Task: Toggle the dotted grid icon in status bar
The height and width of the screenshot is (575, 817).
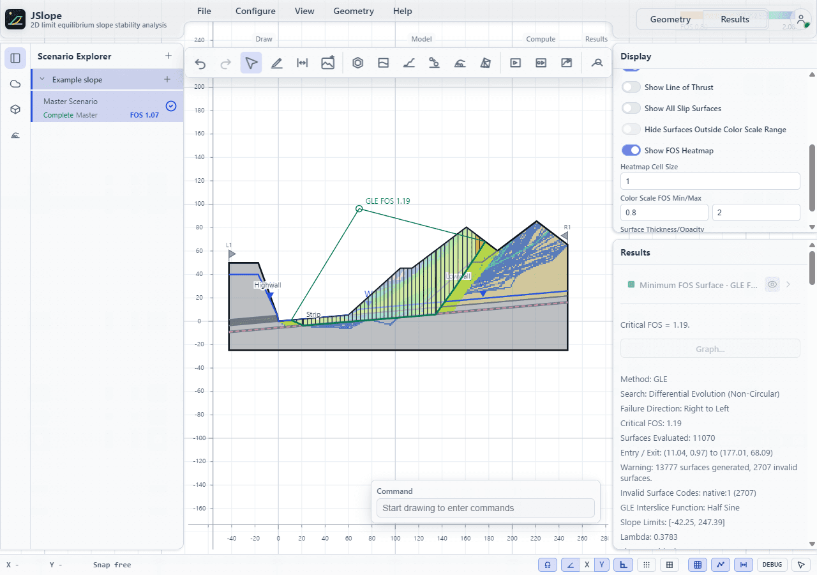Action: click(647, 565)
